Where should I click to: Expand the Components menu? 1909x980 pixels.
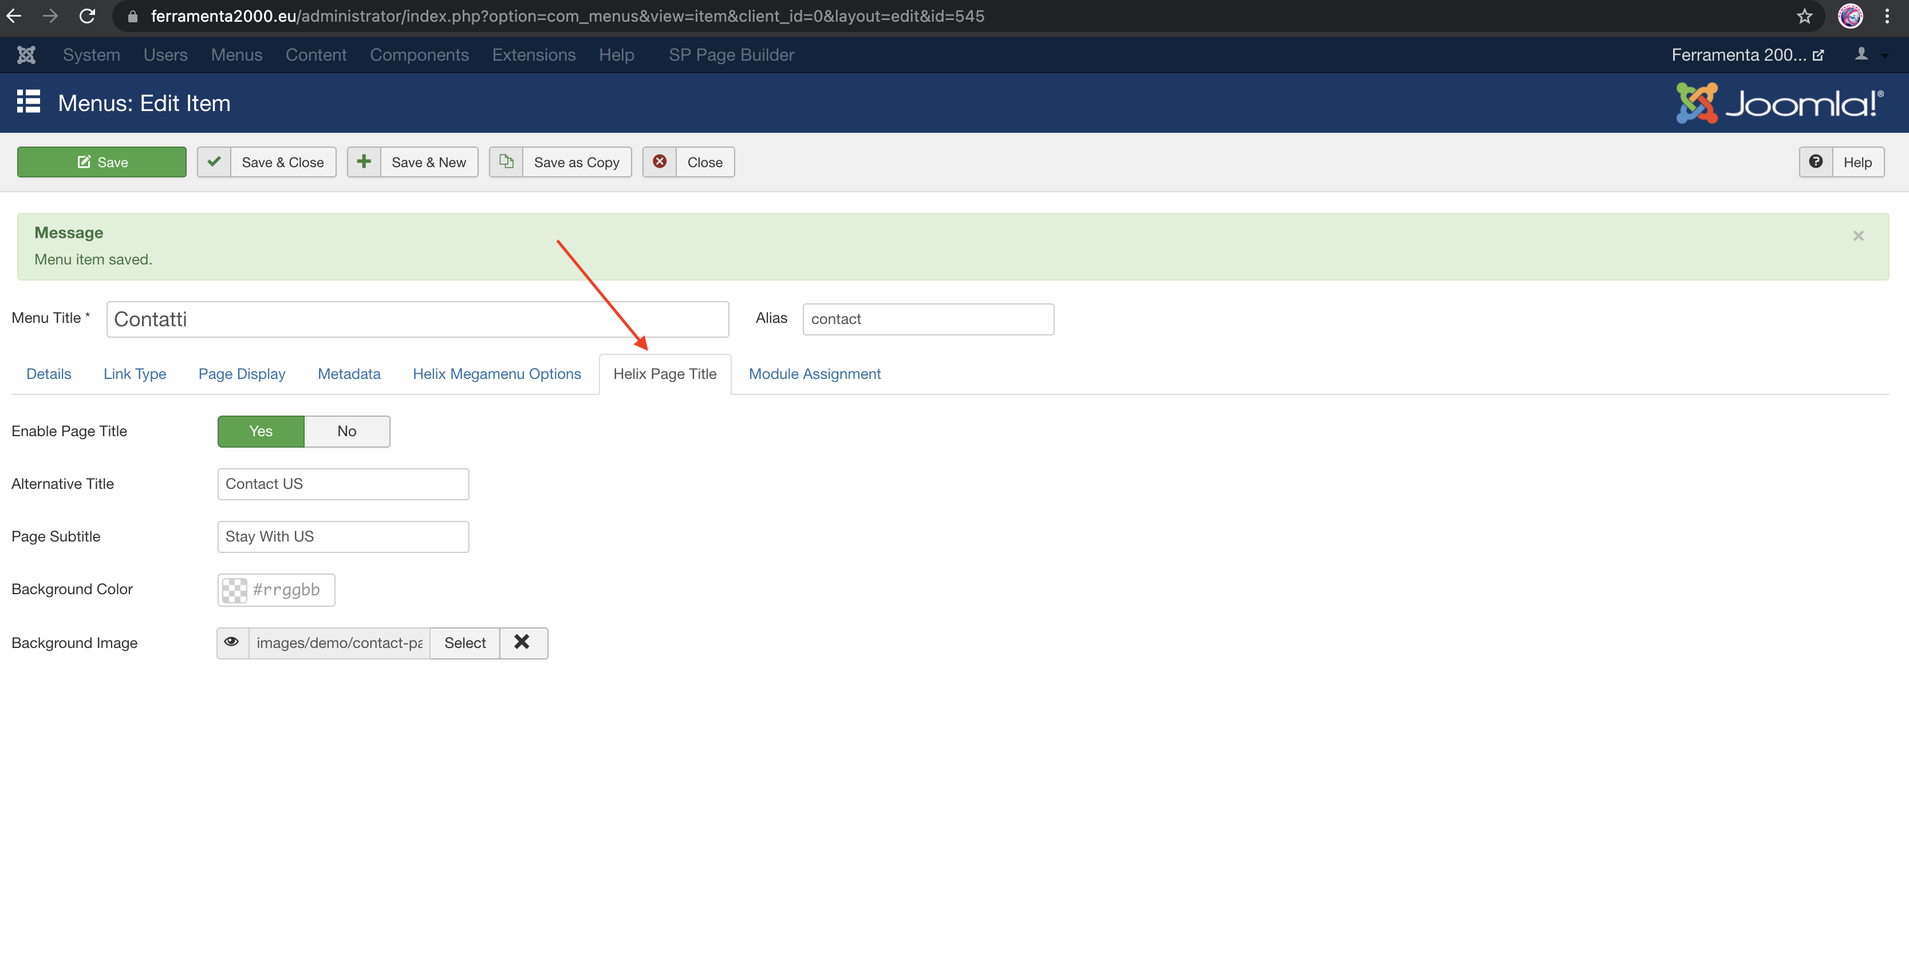click(x=419, y=55)
